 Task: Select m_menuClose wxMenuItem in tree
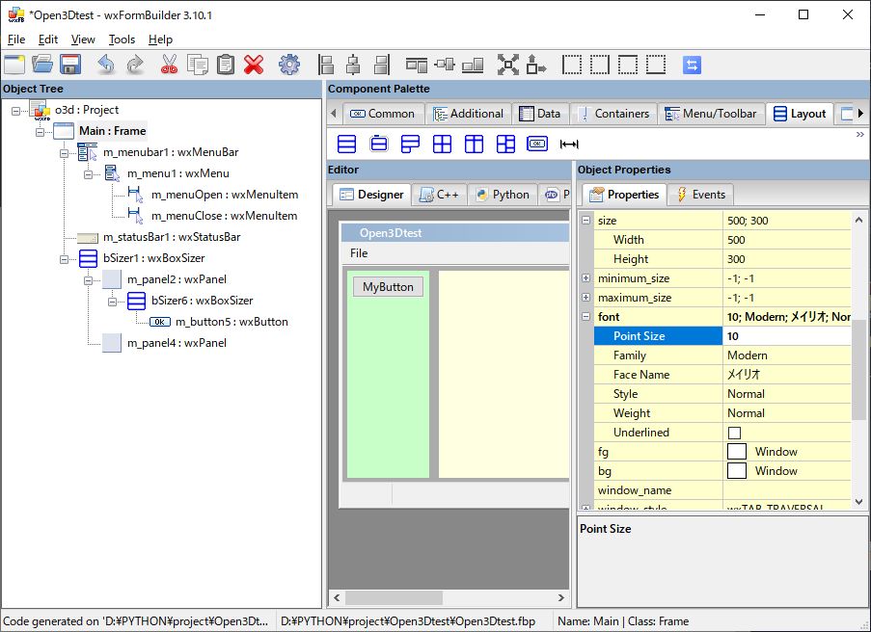[224, 216]
